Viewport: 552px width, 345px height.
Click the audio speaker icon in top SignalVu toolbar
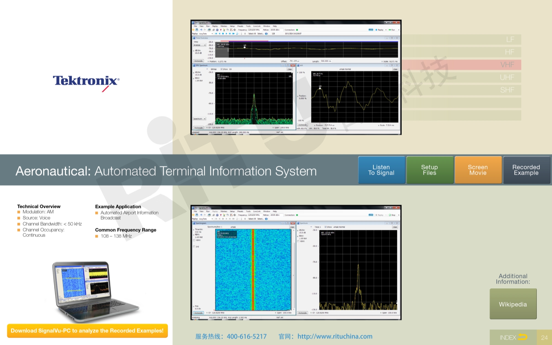coord(235,30)
